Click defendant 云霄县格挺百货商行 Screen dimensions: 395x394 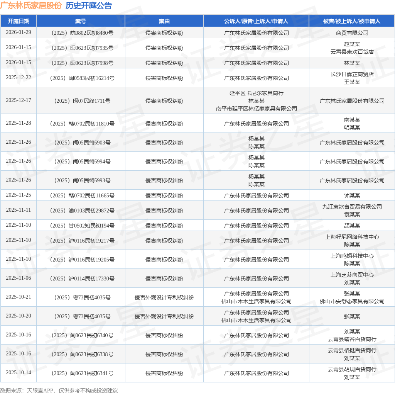(x=352, y=350)
